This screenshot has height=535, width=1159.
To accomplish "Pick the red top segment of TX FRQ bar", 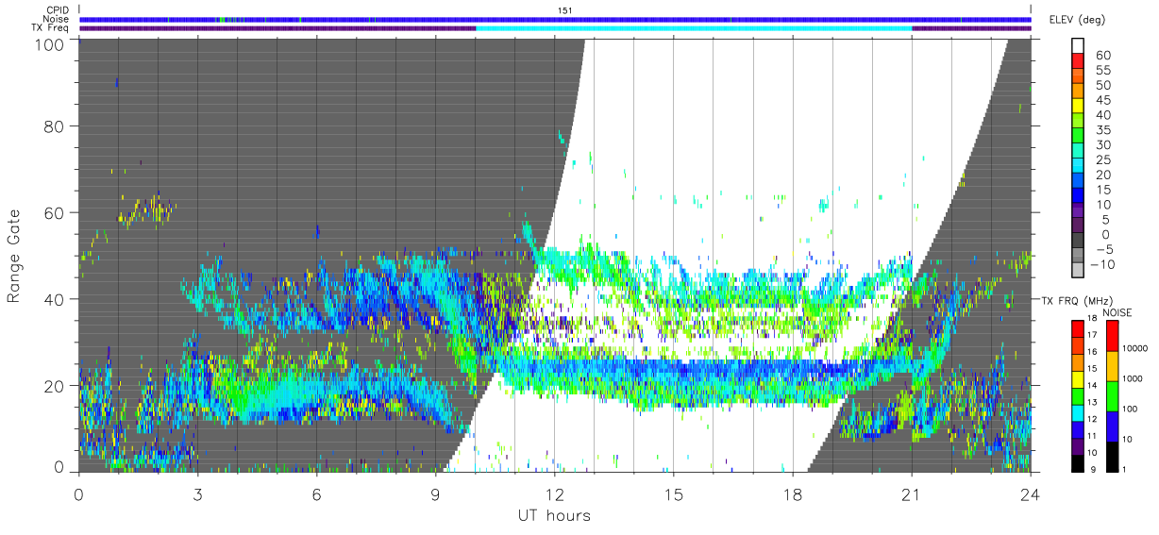I will click(x=1077, y=329).
